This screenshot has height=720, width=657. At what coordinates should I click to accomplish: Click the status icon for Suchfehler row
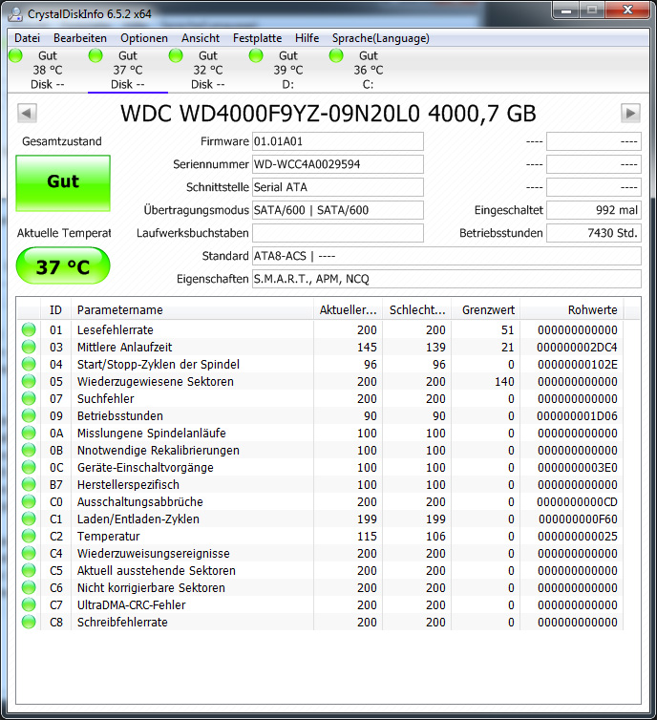29,398
